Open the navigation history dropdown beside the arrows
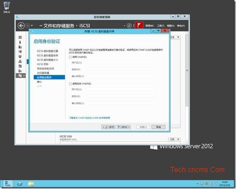The image size is (236, 189). point(32,26)
